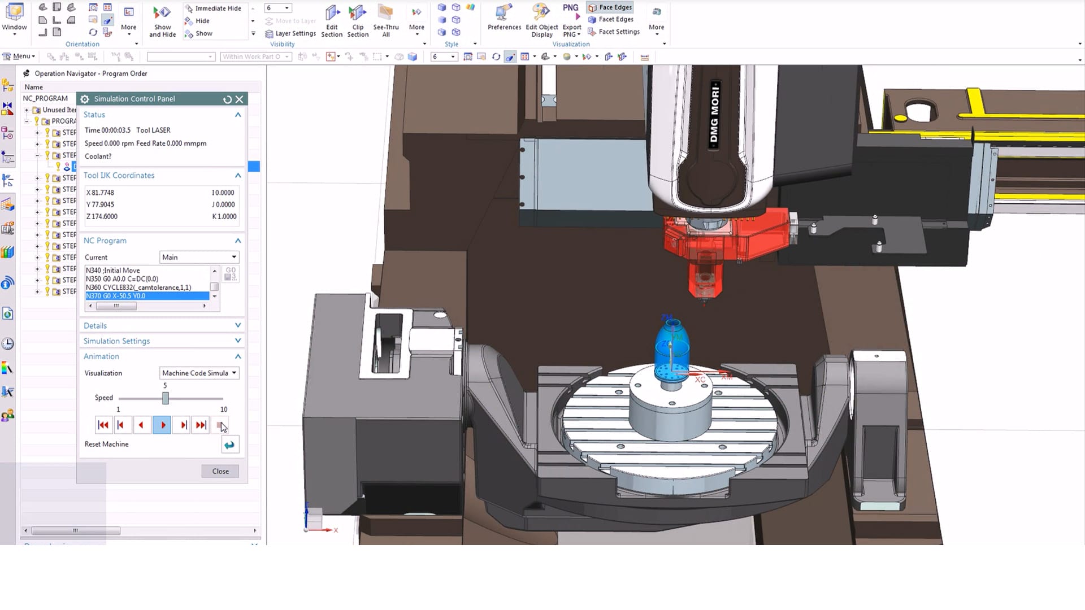Click the Play simulation button
The height and width of the screenshot is (610, 1085).
[162, 425]
